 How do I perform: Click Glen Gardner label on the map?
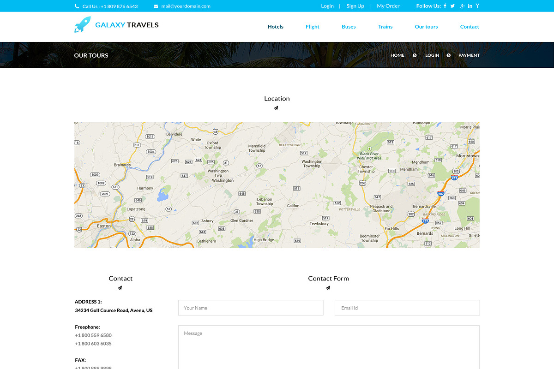coord(242,220)
